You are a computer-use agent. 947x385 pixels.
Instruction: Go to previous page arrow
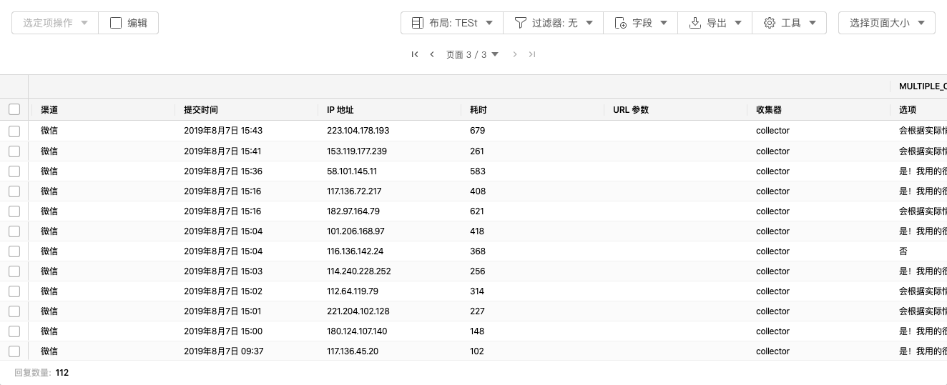click(432, 54)
